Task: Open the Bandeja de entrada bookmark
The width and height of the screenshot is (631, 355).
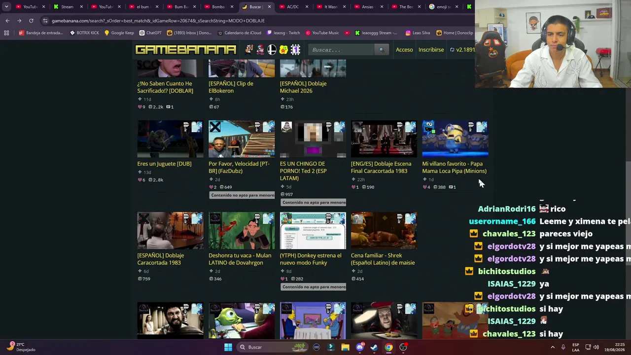Action: coord(41,33)
